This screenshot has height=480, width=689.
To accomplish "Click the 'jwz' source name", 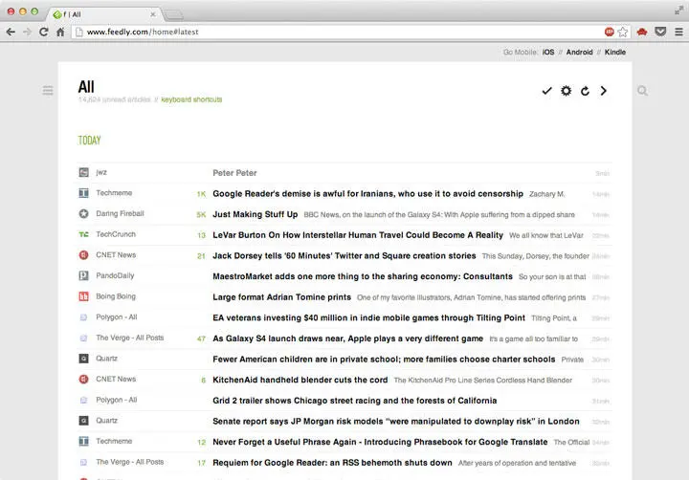I will 101,172.
